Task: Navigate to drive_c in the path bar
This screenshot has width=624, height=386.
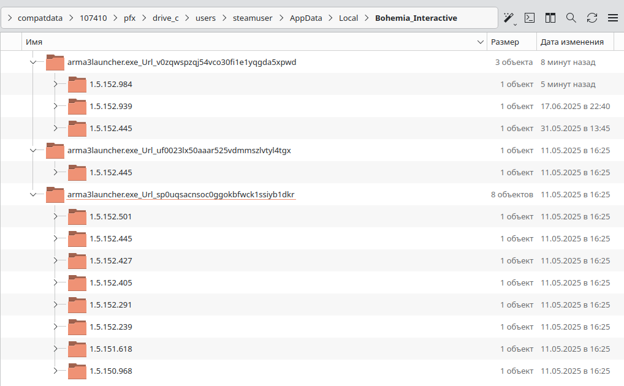Action: 166,18
